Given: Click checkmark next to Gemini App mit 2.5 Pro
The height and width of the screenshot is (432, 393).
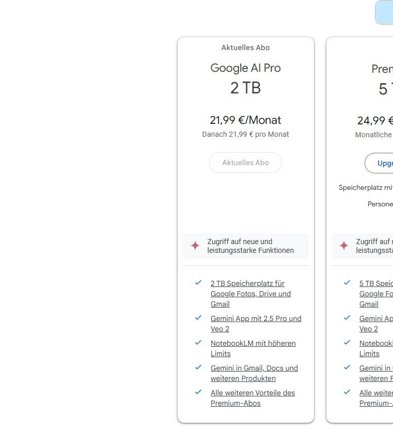Looking at the screenshot, I should coord(198,318).
